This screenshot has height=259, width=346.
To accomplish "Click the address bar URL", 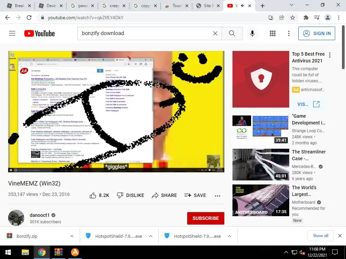I will pos(85,18).
